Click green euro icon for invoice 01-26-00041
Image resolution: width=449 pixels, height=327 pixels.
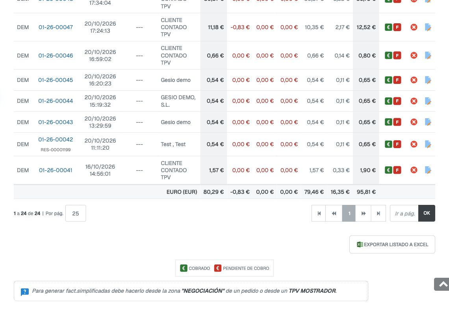(x=388, y=170)
